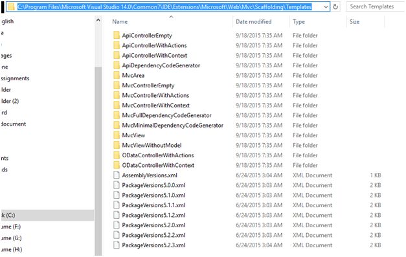Select the MvcViewWithoutModel folder name
The height and width of the screenshot is (257, 406).
coord(152,145)
